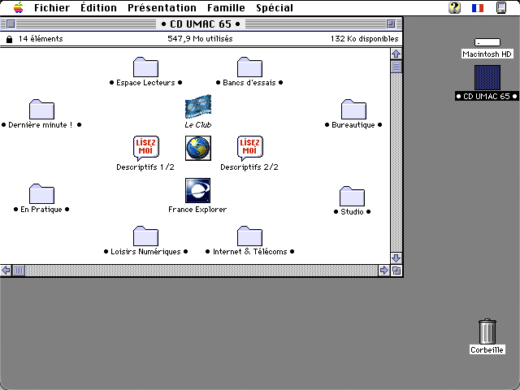Viewport: 520px width, 390px height.
Task: Click the 'Macintosh HD' label
Action: (x=487, y=54)
